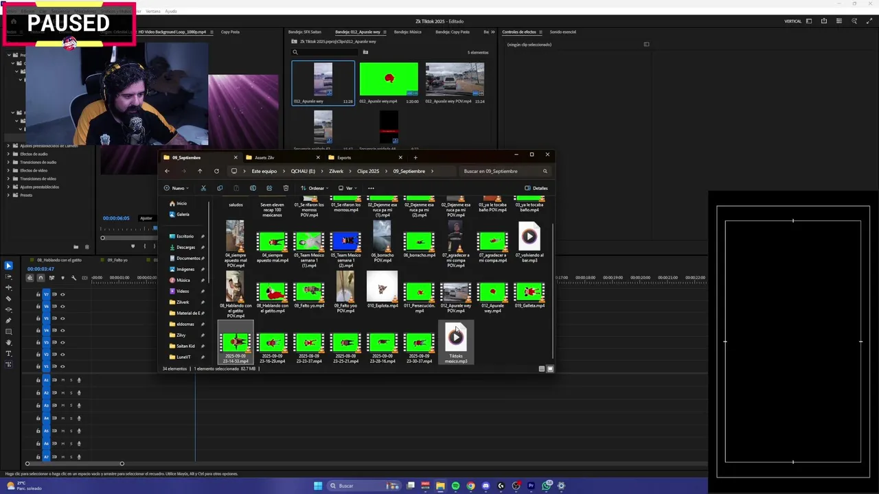The image size is (879, 494).
Task: Expand Efectos de vídeo folder
Action: coord(8,170)
